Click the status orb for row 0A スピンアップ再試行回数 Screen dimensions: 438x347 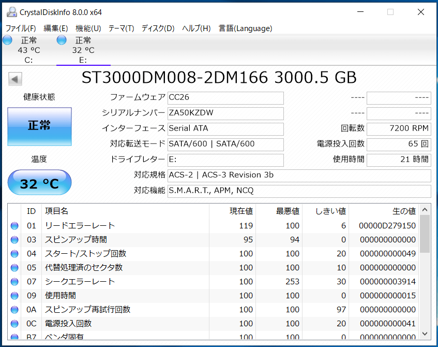[14, 310]
